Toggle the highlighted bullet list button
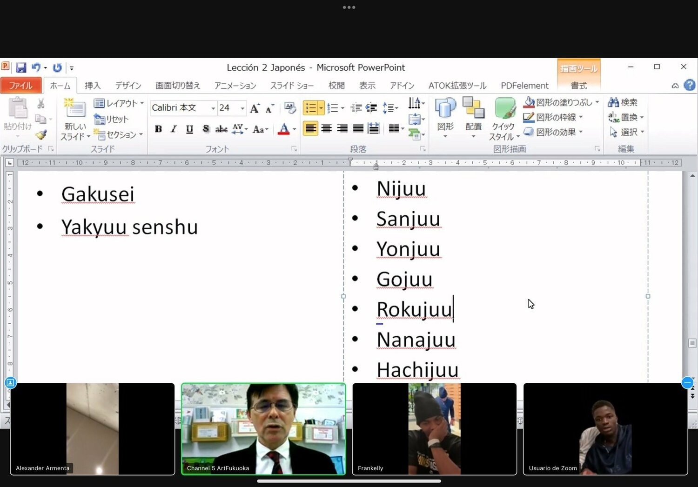This screenshot has height=487, width=698. click(x=310, y=108)
